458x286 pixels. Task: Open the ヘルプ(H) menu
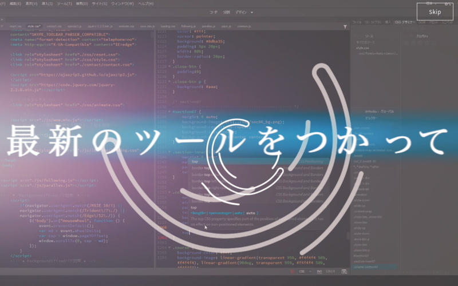click(145, 4)
